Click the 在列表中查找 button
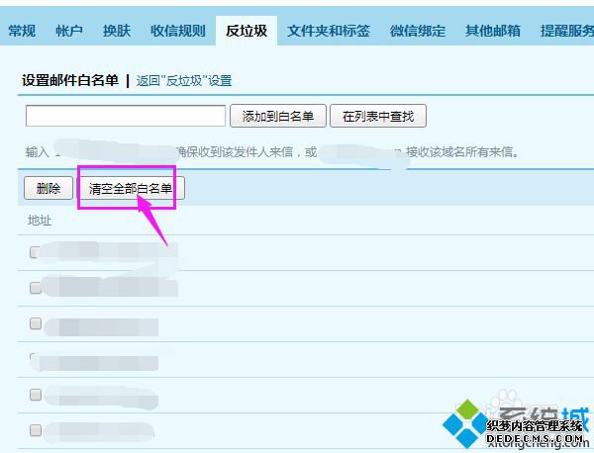Screen dimensions: 594x453 click(378, 116)
